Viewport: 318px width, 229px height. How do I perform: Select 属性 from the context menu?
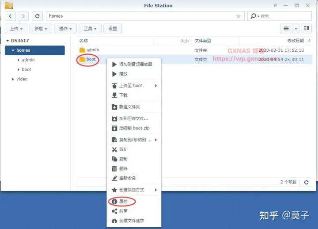pos(123,202)
